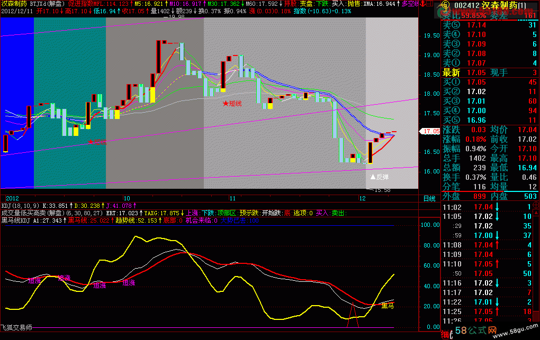Viewport: 540px width, 340px height.
Task: Select the 买② 17.02 bid row
Action: click(490, 91)
